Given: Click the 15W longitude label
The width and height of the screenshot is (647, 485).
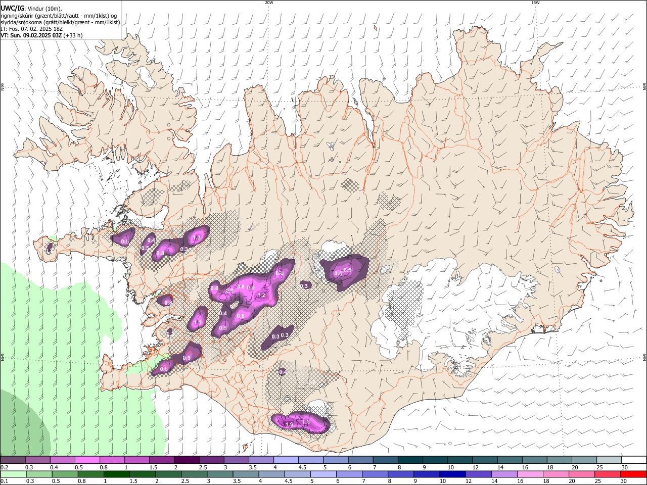Looking at the screenshot, I should click(x=535, y=3).
